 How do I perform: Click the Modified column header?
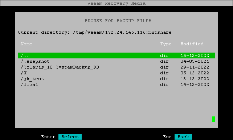pyautogui.click(x=192, y=44)
